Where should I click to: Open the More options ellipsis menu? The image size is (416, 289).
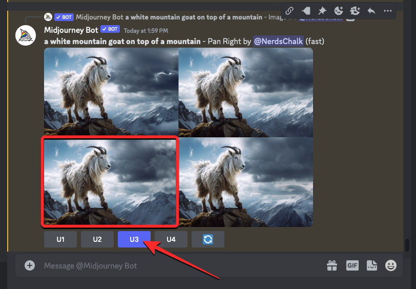(x=388, y=11)
